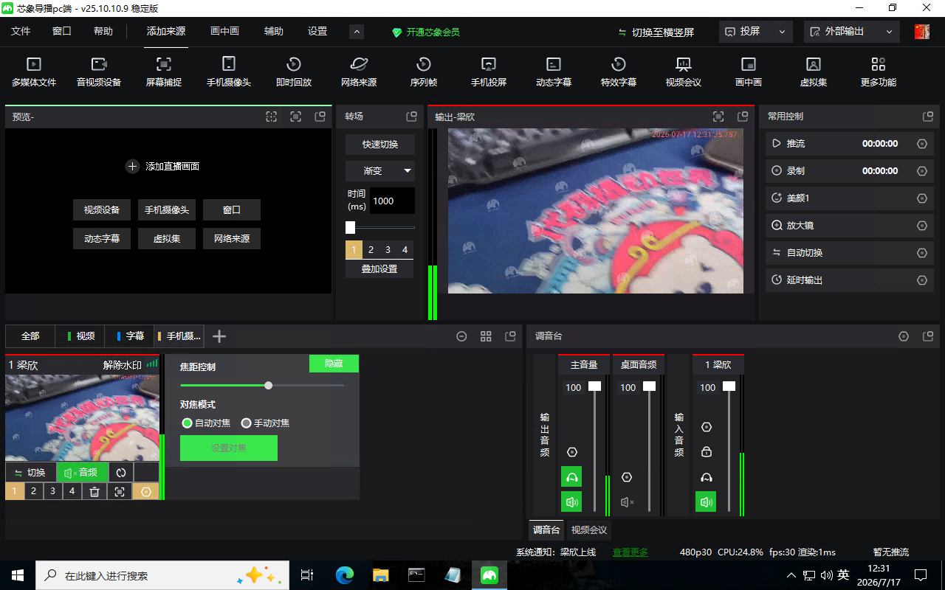Open the 文件 menu

[x=21, y=32]
